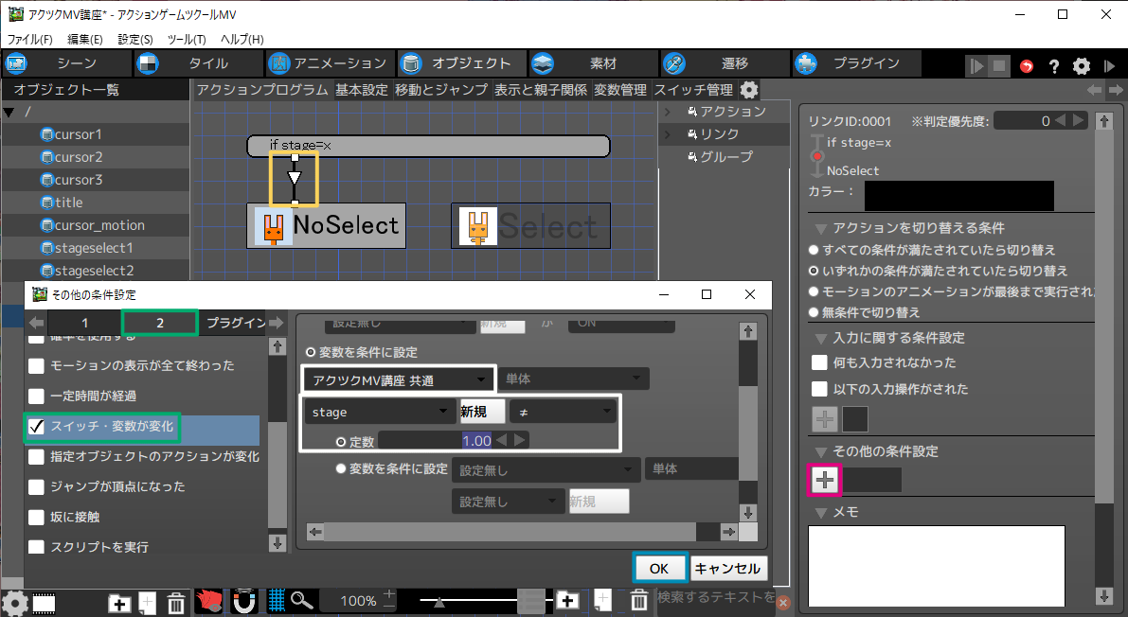Uncheck the スイッチ・変数が変化 checkbox
The height and width of the screenshot is (617, 1128).
[36, 427]
